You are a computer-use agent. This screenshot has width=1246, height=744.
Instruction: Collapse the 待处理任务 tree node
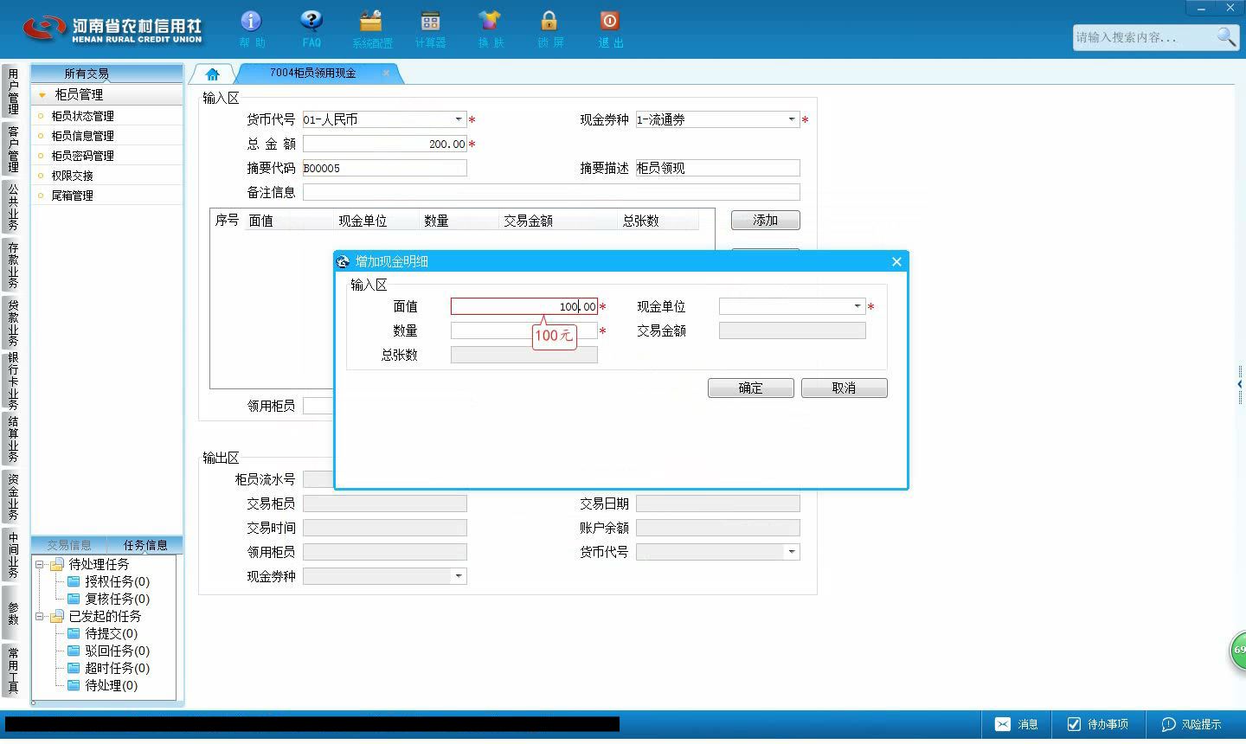tap(40, 564)
